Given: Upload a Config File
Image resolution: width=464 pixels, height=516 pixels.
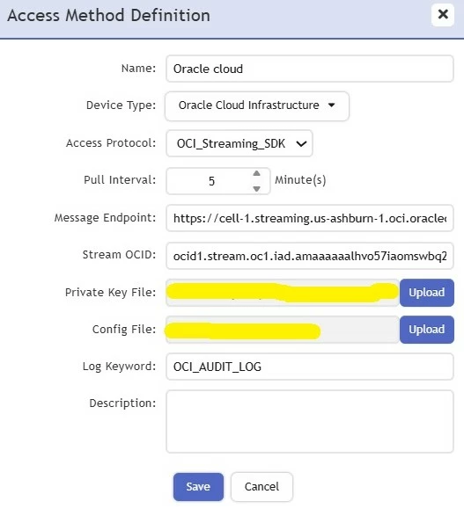Looking at the screenshot, I should click(427, 330).
